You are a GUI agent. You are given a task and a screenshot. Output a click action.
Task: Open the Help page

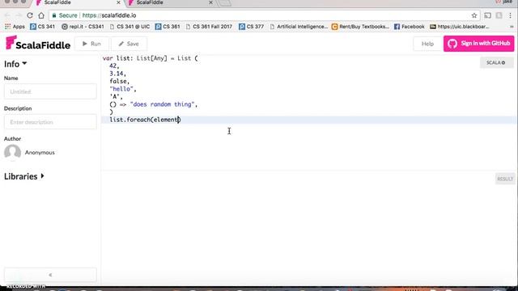(x=427, y=44)
